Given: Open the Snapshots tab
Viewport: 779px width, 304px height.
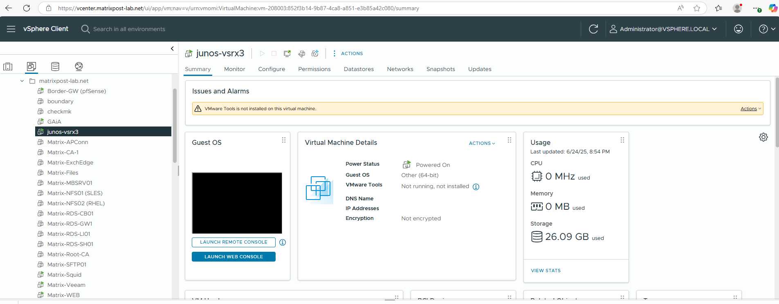Looking at the screenshot, I should click(x=441, y=69).
